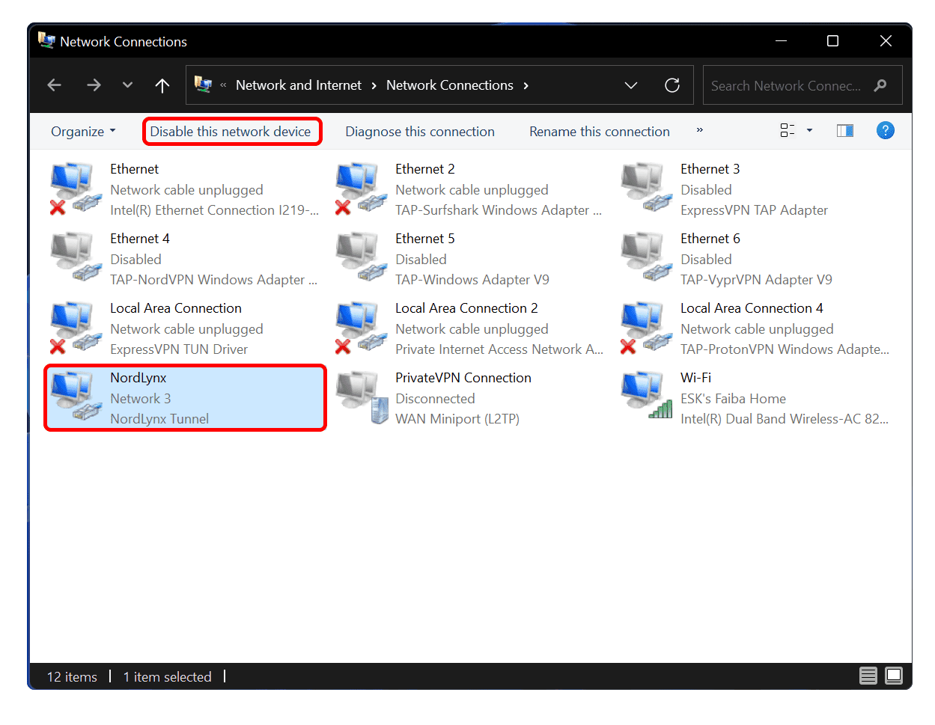Switch to large icons view in status bar

[x=894, y=676]
